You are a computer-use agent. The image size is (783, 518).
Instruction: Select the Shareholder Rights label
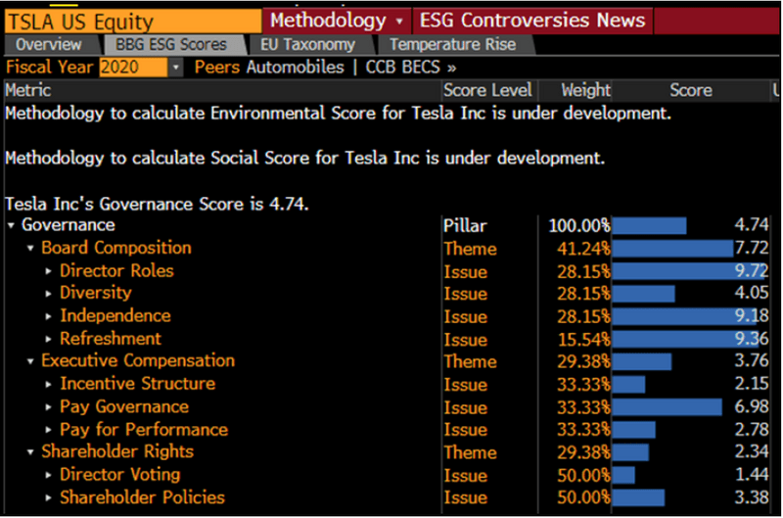117,451
